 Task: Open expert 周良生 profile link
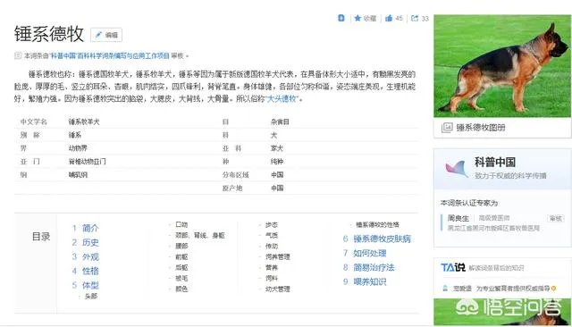pos(458,218)
